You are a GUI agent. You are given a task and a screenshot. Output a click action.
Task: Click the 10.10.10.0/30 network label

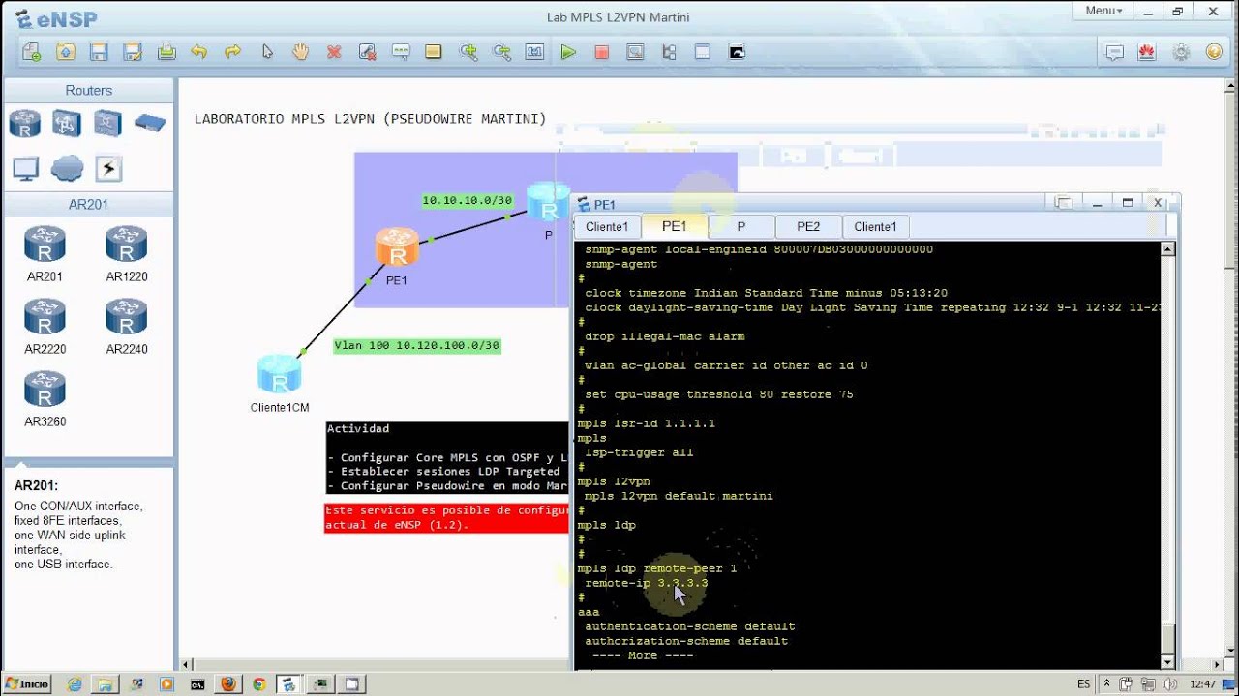pyautogui.click(x=467, y=200)
